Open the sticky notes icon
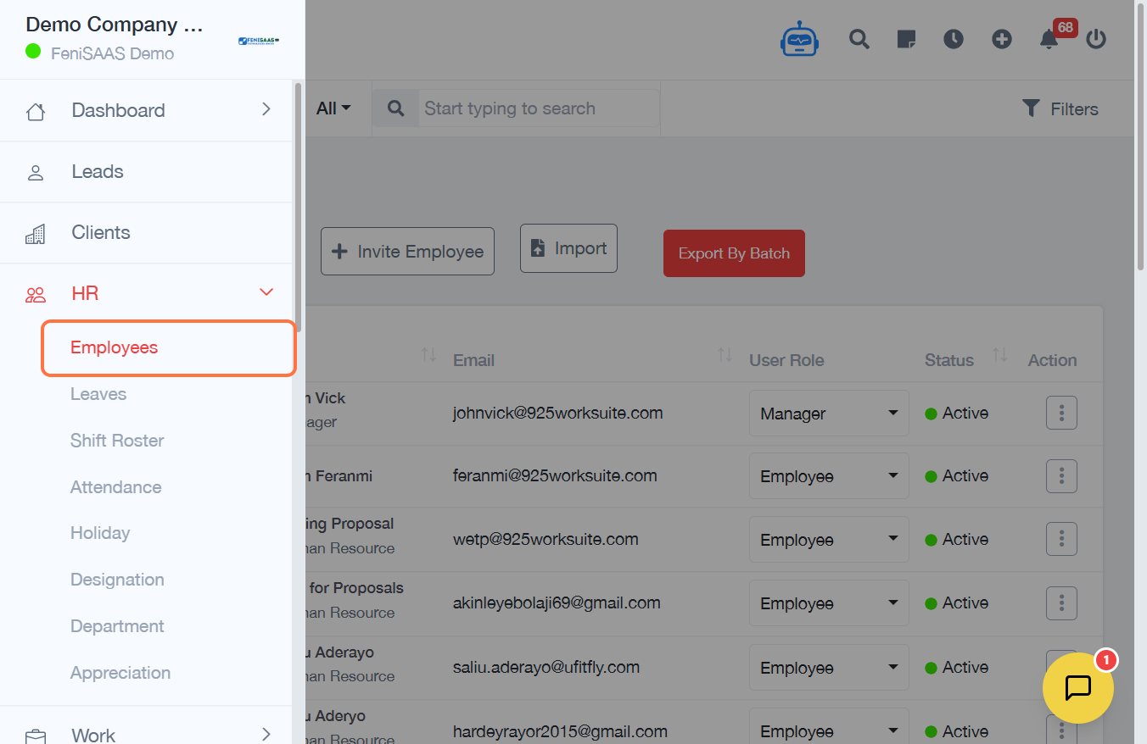Image resolution: width=1147 pixels, height=744 pixels. click(x=906, y=39)
